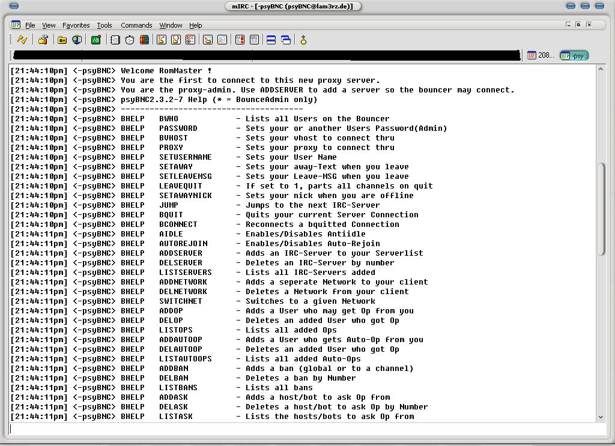Click the scrollbar down arrow

click(601, 417)
